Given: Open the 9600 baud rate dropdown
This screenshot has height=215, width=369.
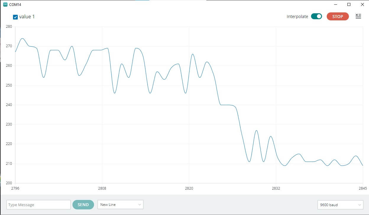Looking at the screenshot, I should coord(340,205).
